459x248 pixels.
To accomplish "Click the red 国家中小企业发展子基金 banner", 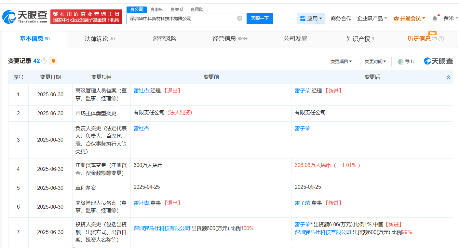I will point(87,17).
